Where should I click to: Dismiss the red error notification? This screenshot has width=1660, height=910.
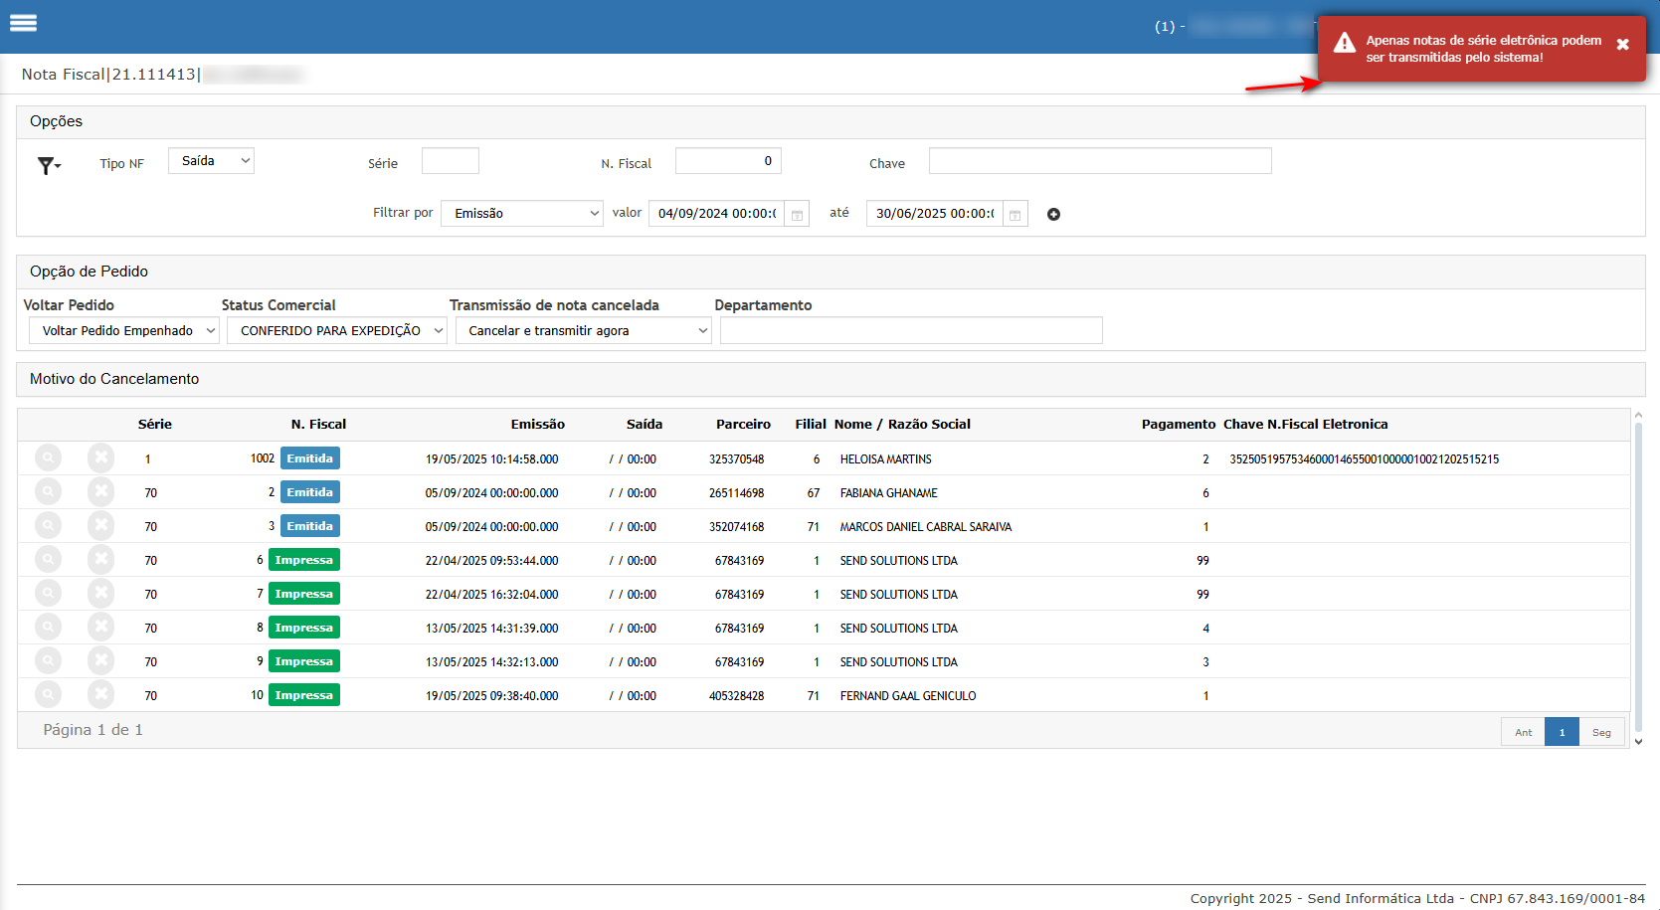1622,45
